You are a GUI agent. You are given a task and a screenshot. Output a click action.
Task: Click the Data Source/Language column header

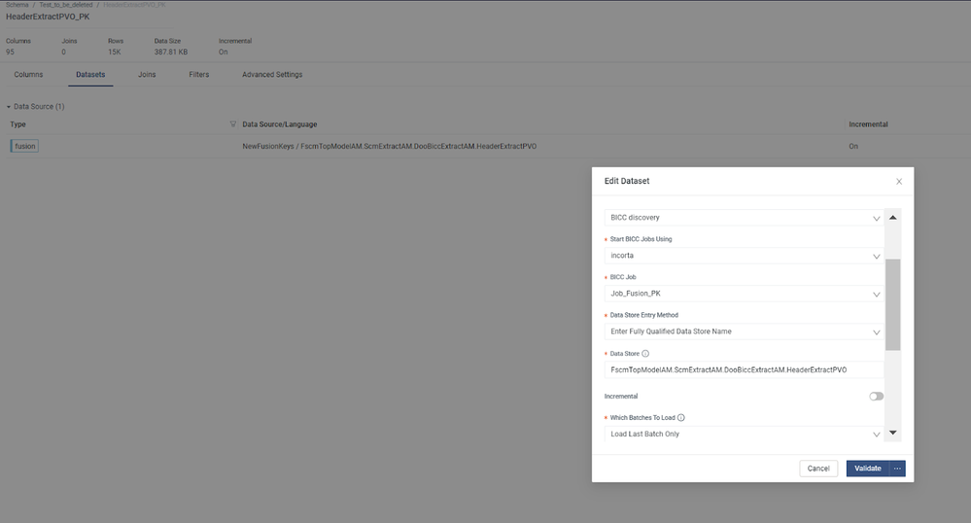pos(279,124)
